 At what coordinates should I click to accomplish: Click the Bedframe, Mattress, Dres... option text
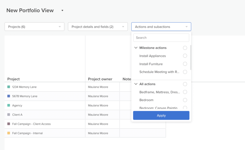[160, 92]
